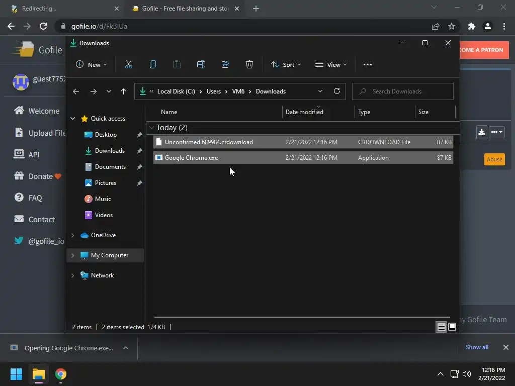Open the Sort dropdown menu
The width and height of the screenshot is (515, 386).
[x=286, y=65]
